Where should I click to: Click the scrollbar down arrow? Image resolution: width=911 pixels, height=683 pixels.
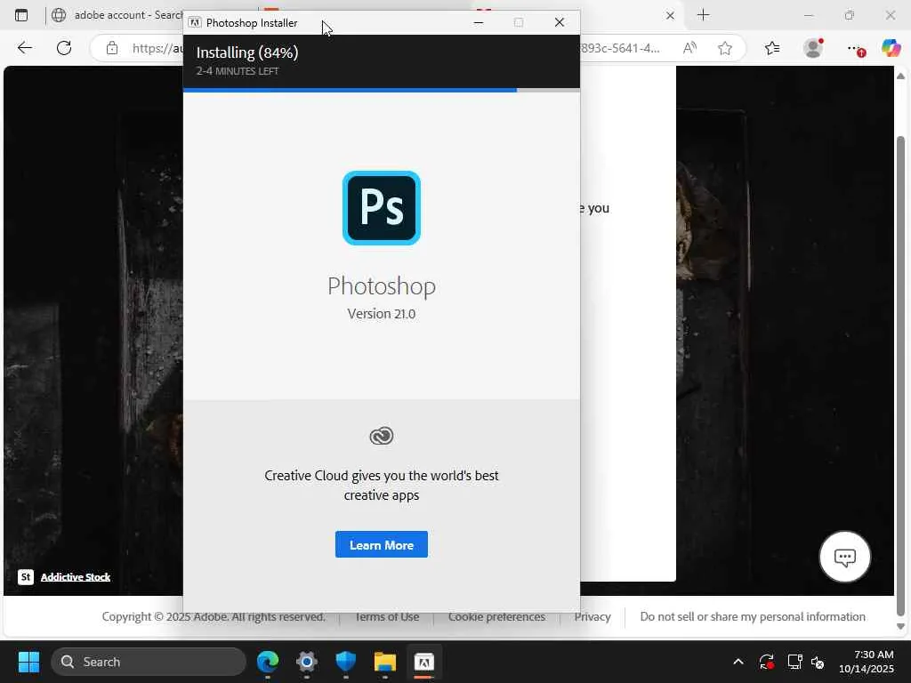tap(900, 627)
